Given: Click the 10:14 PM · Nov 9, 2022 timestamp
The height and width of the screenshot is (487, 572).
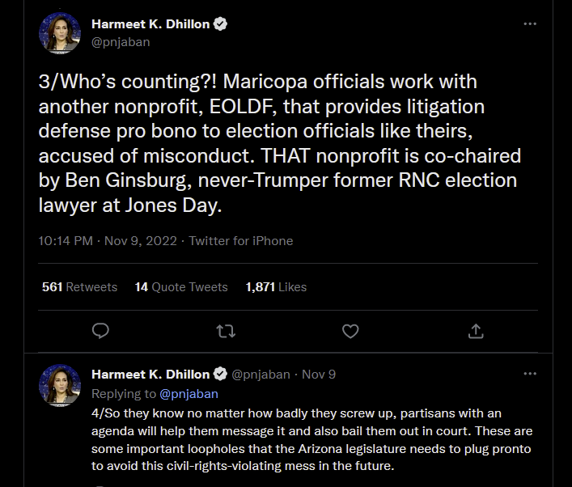Looking at the screenshot, I should (x=108, y=241).
